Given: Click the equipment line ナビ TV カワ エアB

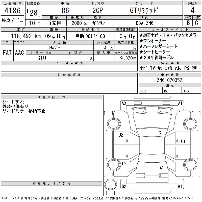Looking at the screenshot, I should (x=168, y=68).
